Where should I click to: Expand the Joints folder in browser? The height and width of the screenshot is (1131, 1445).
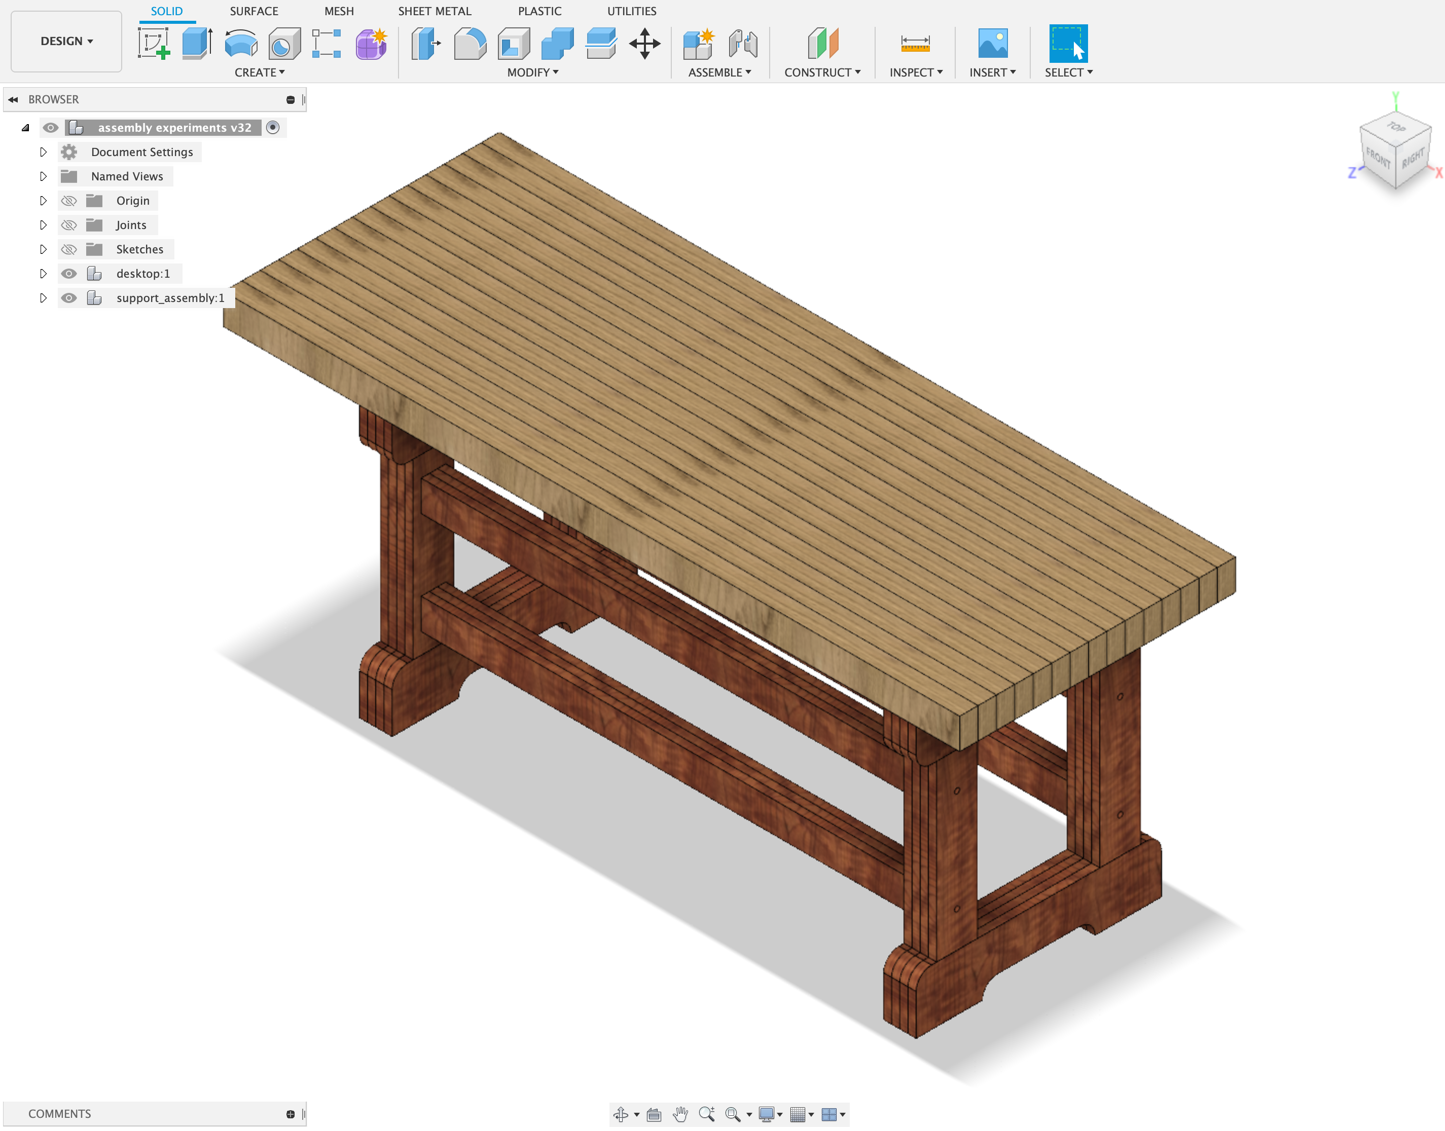(x=42, y=224)
